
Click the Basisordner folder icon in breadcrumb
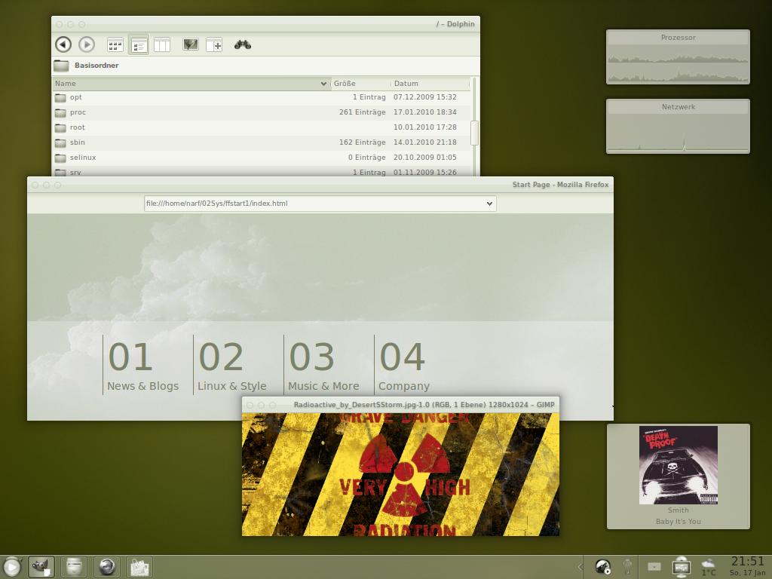(x=61, y=66)
